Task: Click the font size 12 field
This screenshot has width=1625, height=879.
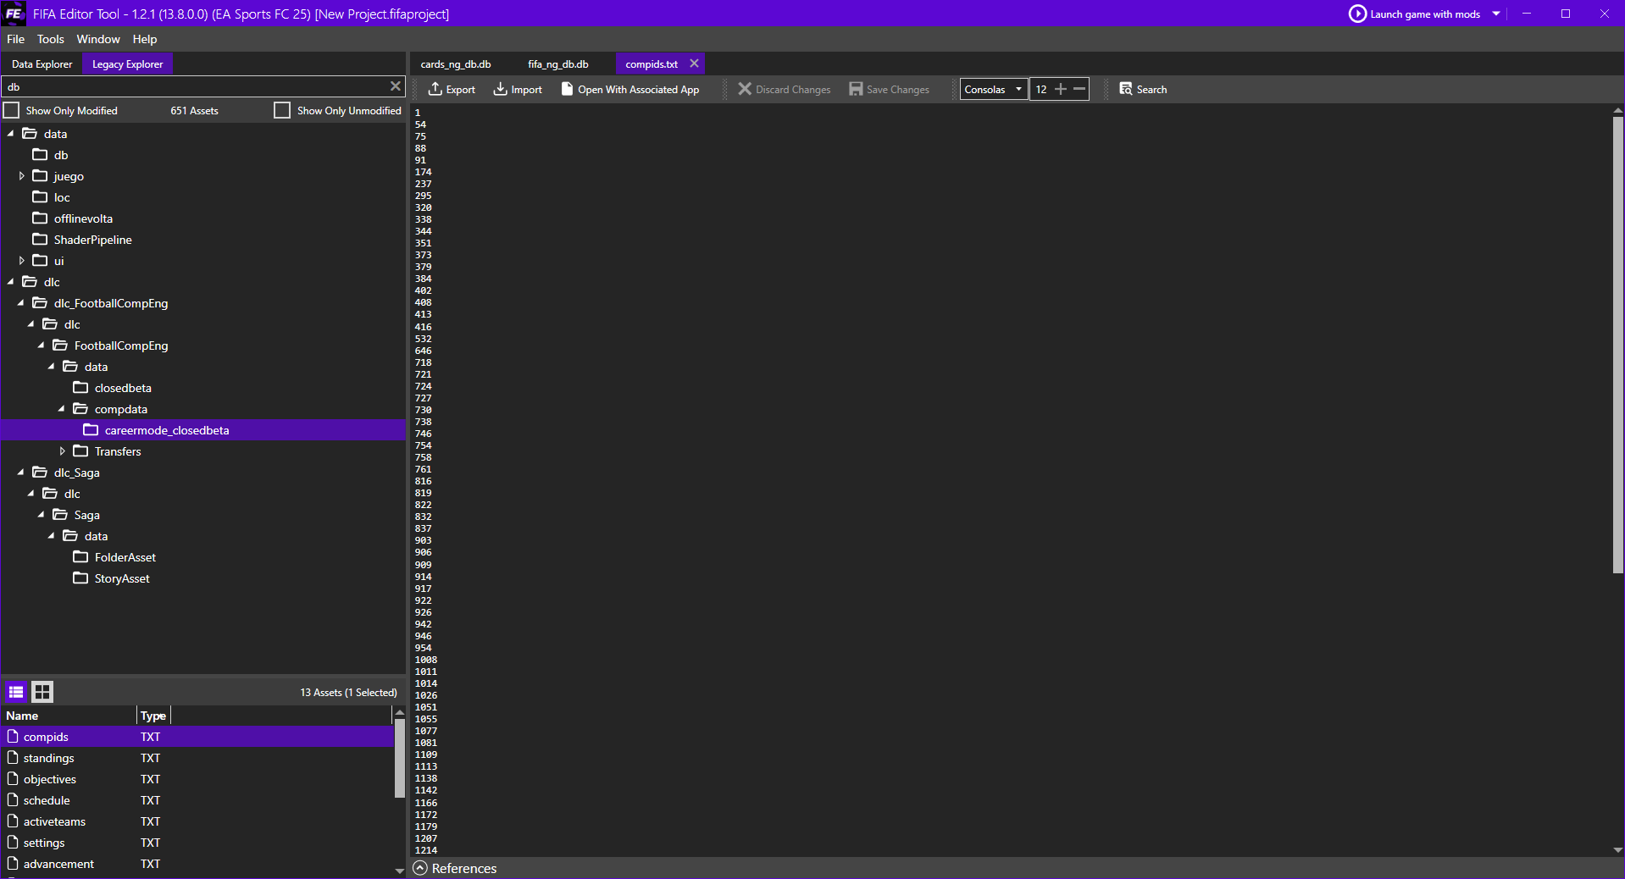Action: coord(1040,89)
